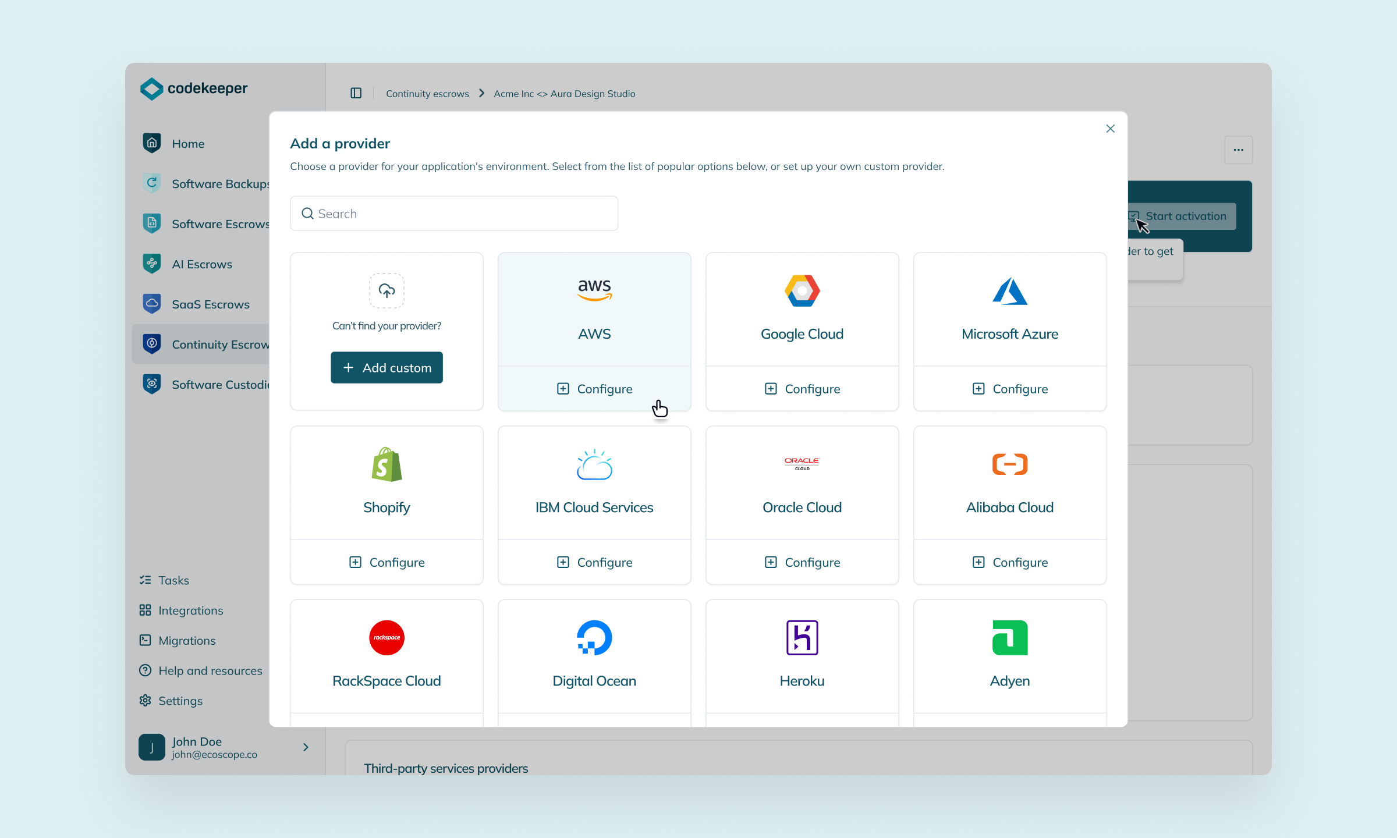Open Settings from sidebar

coord(171,701)
